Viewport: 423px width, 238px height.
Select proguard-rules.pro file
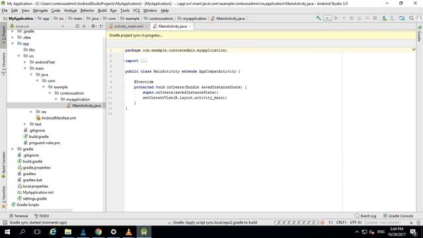(x=44, y=143)
